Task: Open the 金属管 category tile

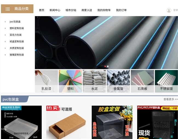Action: point(118,81)
